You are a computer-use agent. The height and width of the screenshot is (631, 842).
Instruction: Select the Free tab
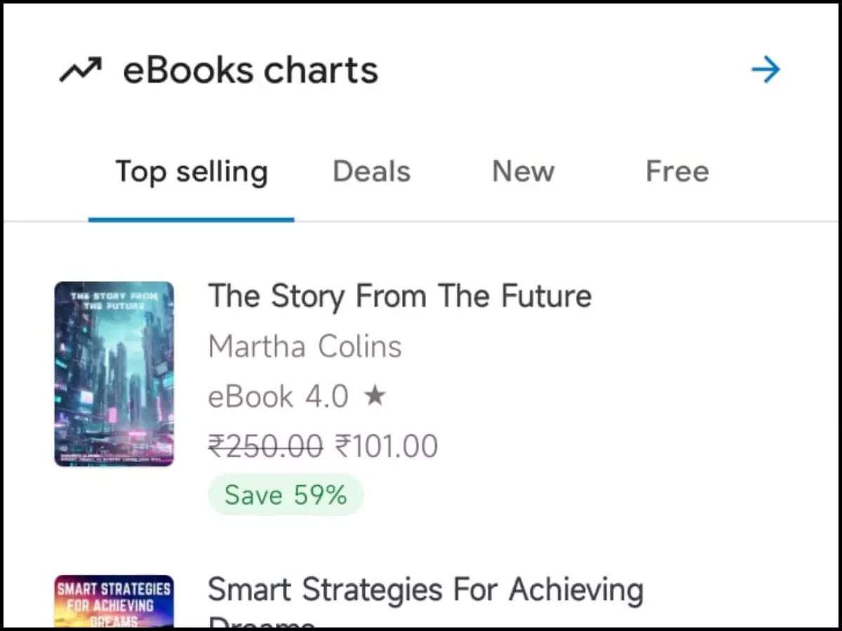coord(676,171)
